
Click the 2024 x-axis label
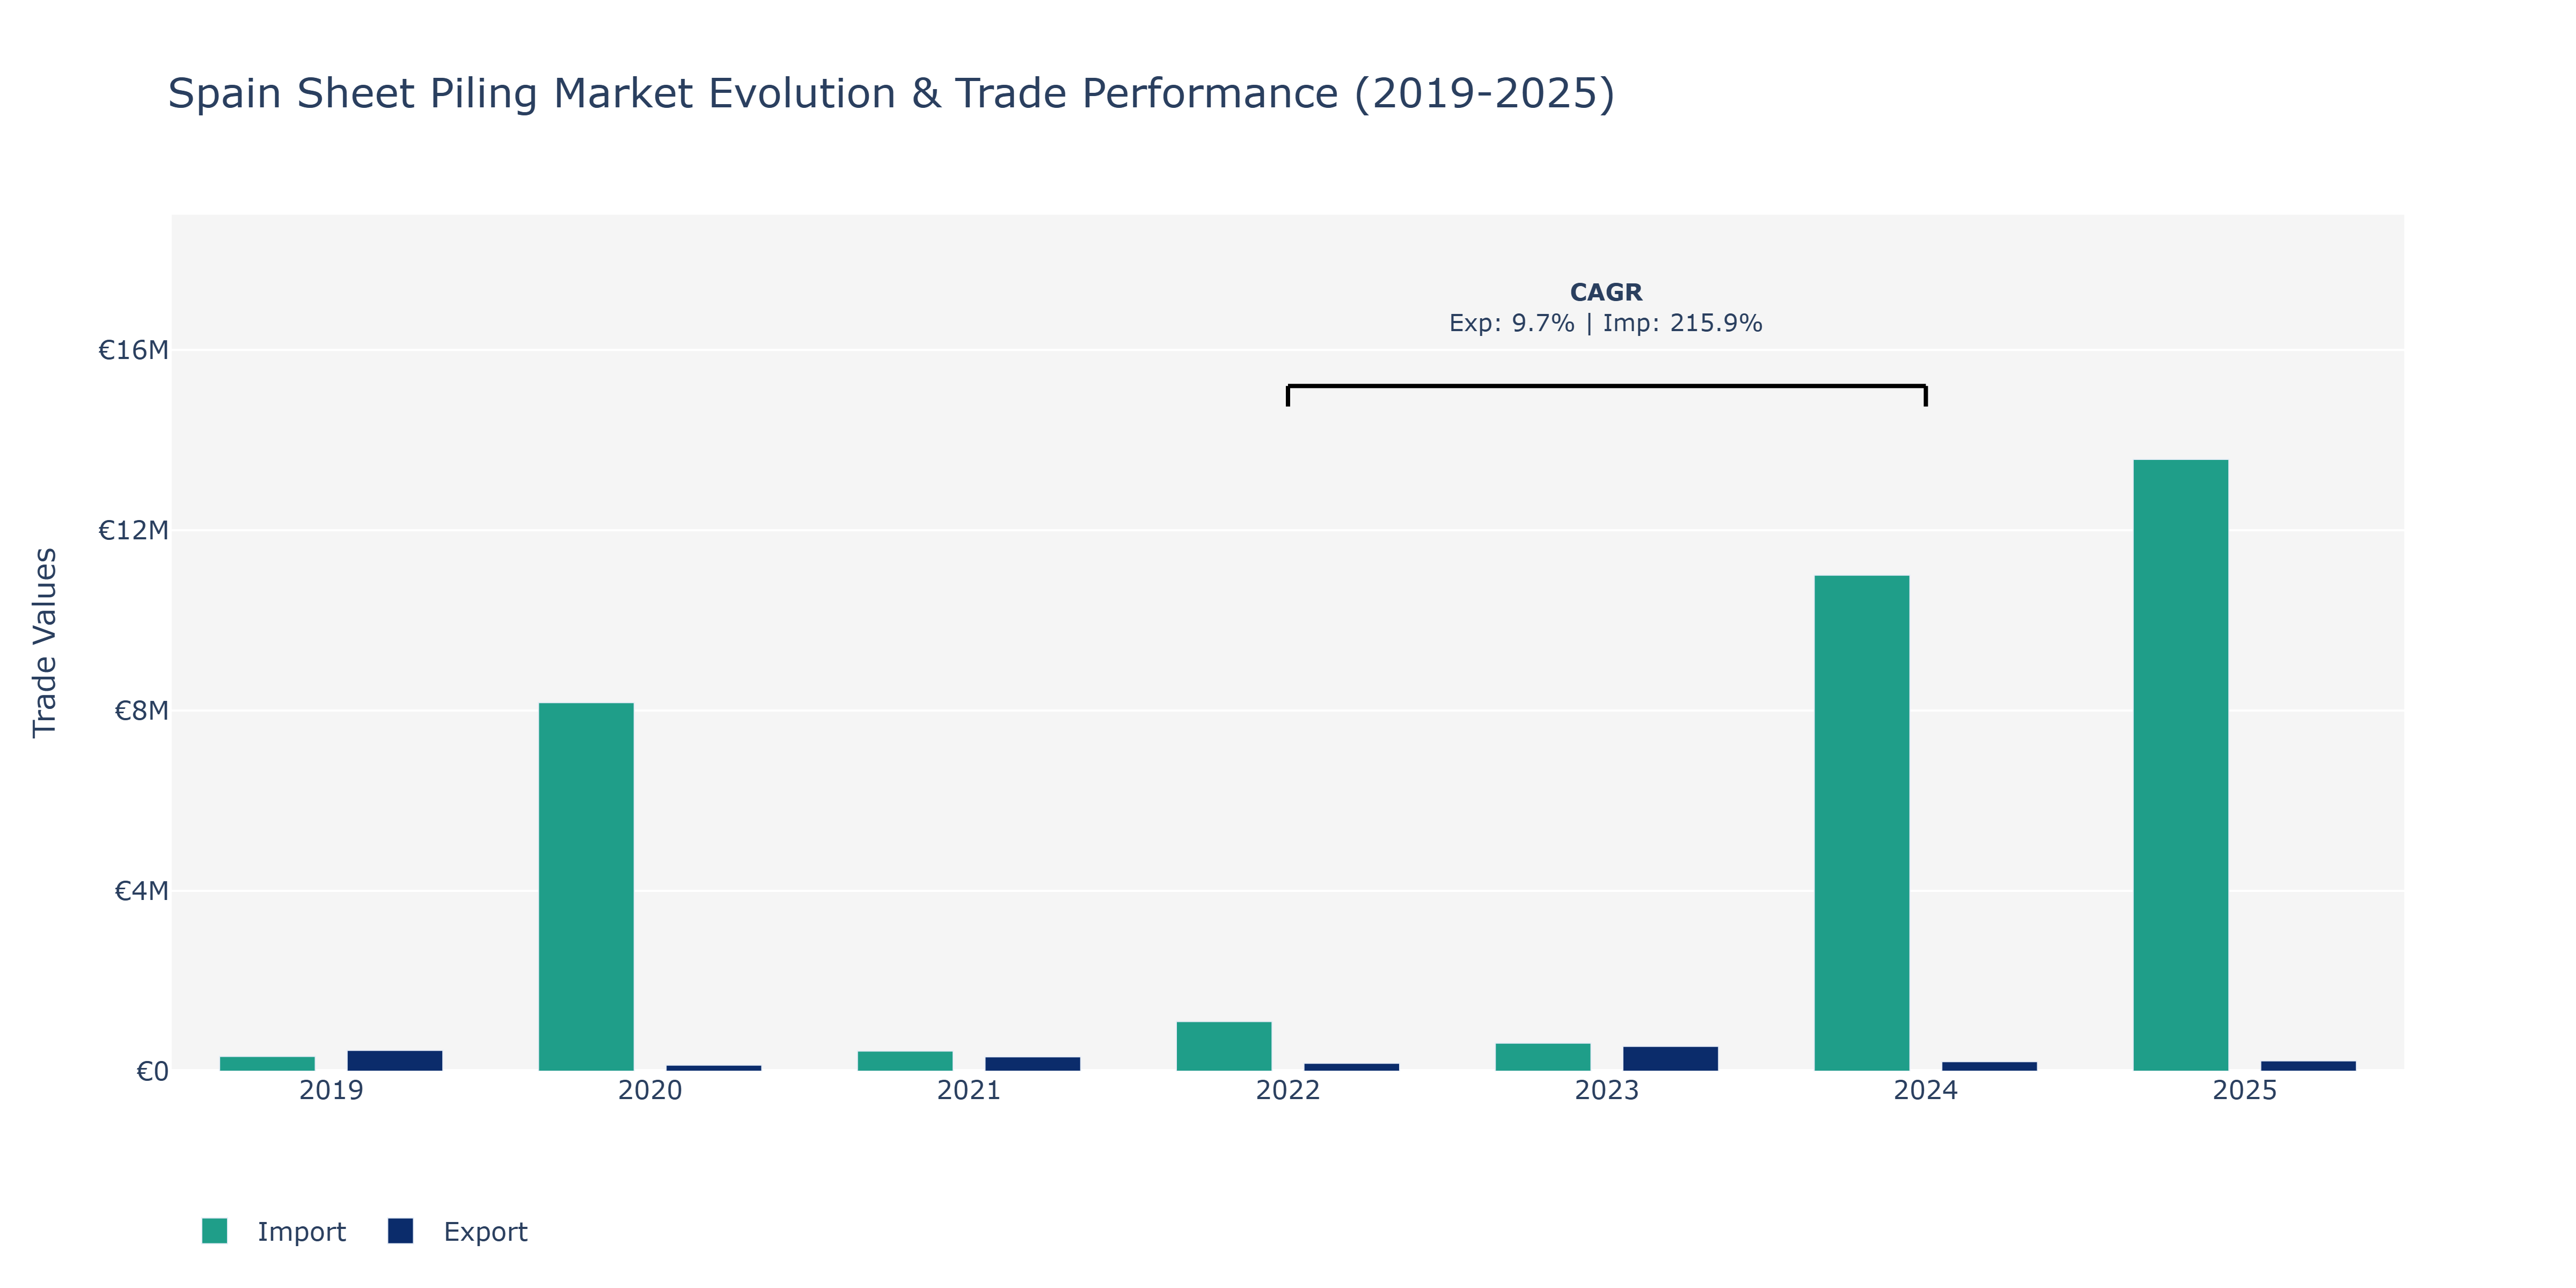click(x=1926, y=1090)
